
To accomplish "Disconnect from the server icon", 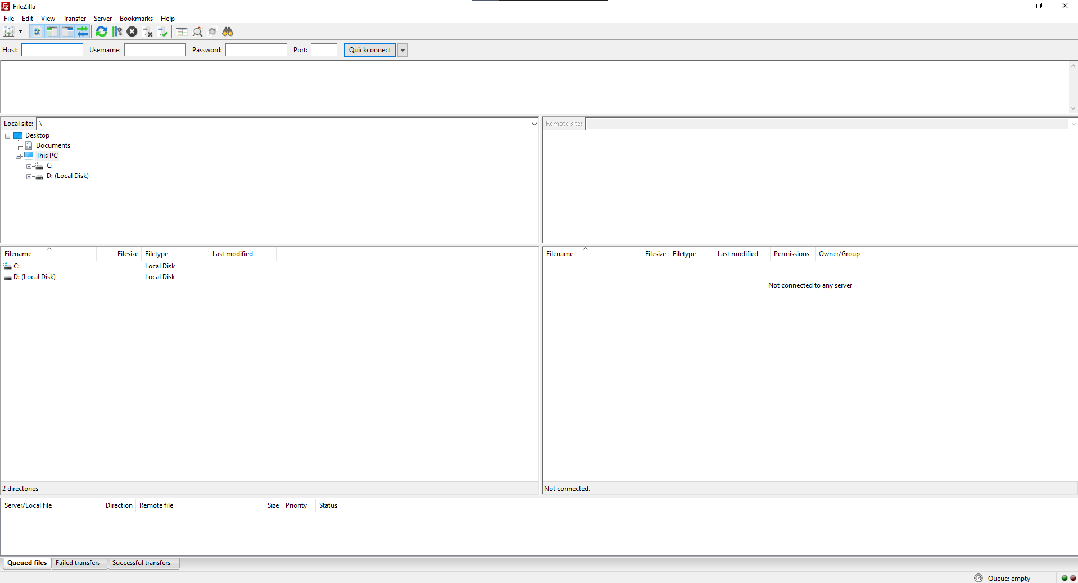I will point(148,31).
